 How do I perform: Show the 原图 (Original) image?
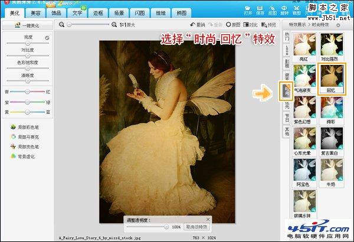(x=233, y=25)
